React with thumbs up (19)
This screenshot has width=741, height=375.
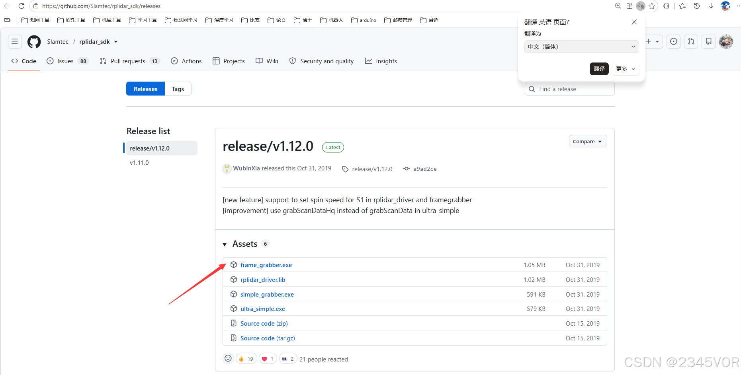246,359
